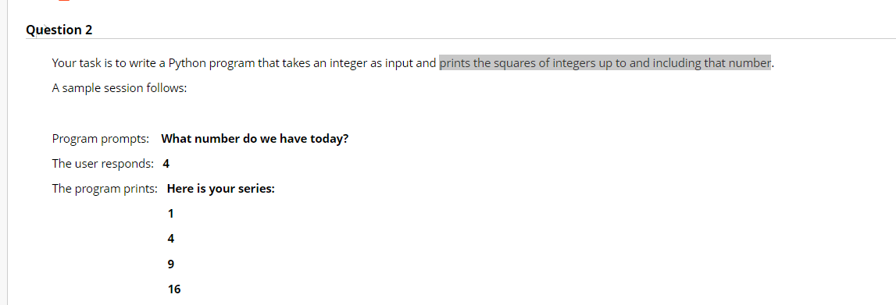The image size is (896, 305).
Task: Click the word Python in the task description
Action: pyautogui.click(x=187, y=63)
